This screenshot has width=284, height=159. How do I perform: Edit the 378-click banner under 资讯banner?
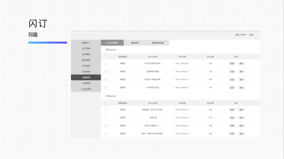pyautogui.click(x=232, y=118)
